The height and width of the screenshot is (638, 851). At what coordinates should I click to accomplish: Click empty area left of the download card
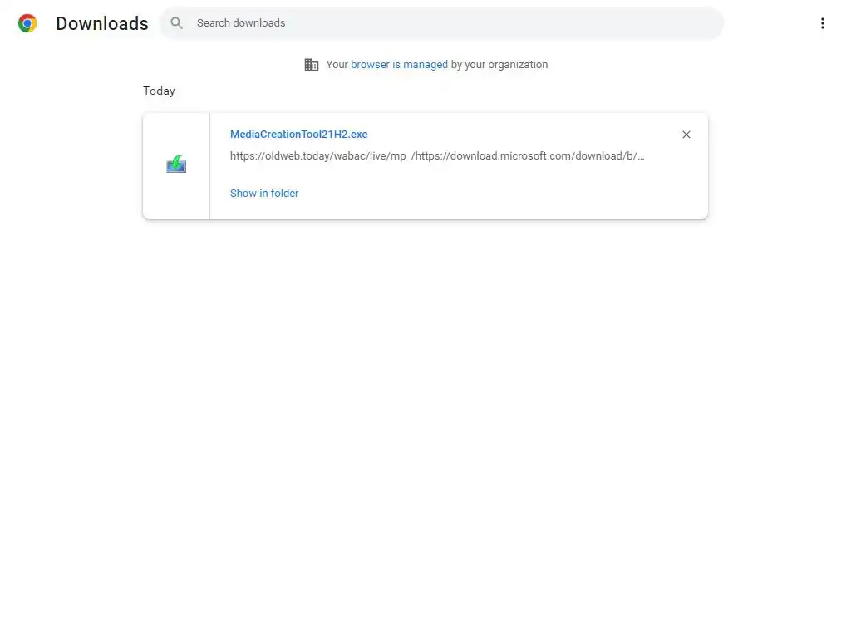click(71, 166)
